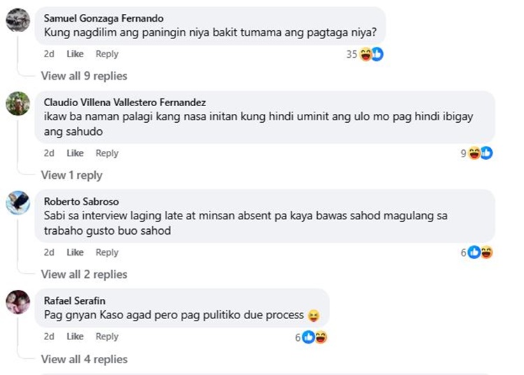
Task: Reply to Samuel Gonzaga Fernando's comment
Action: pyautogui.click(x=107, y=54)
